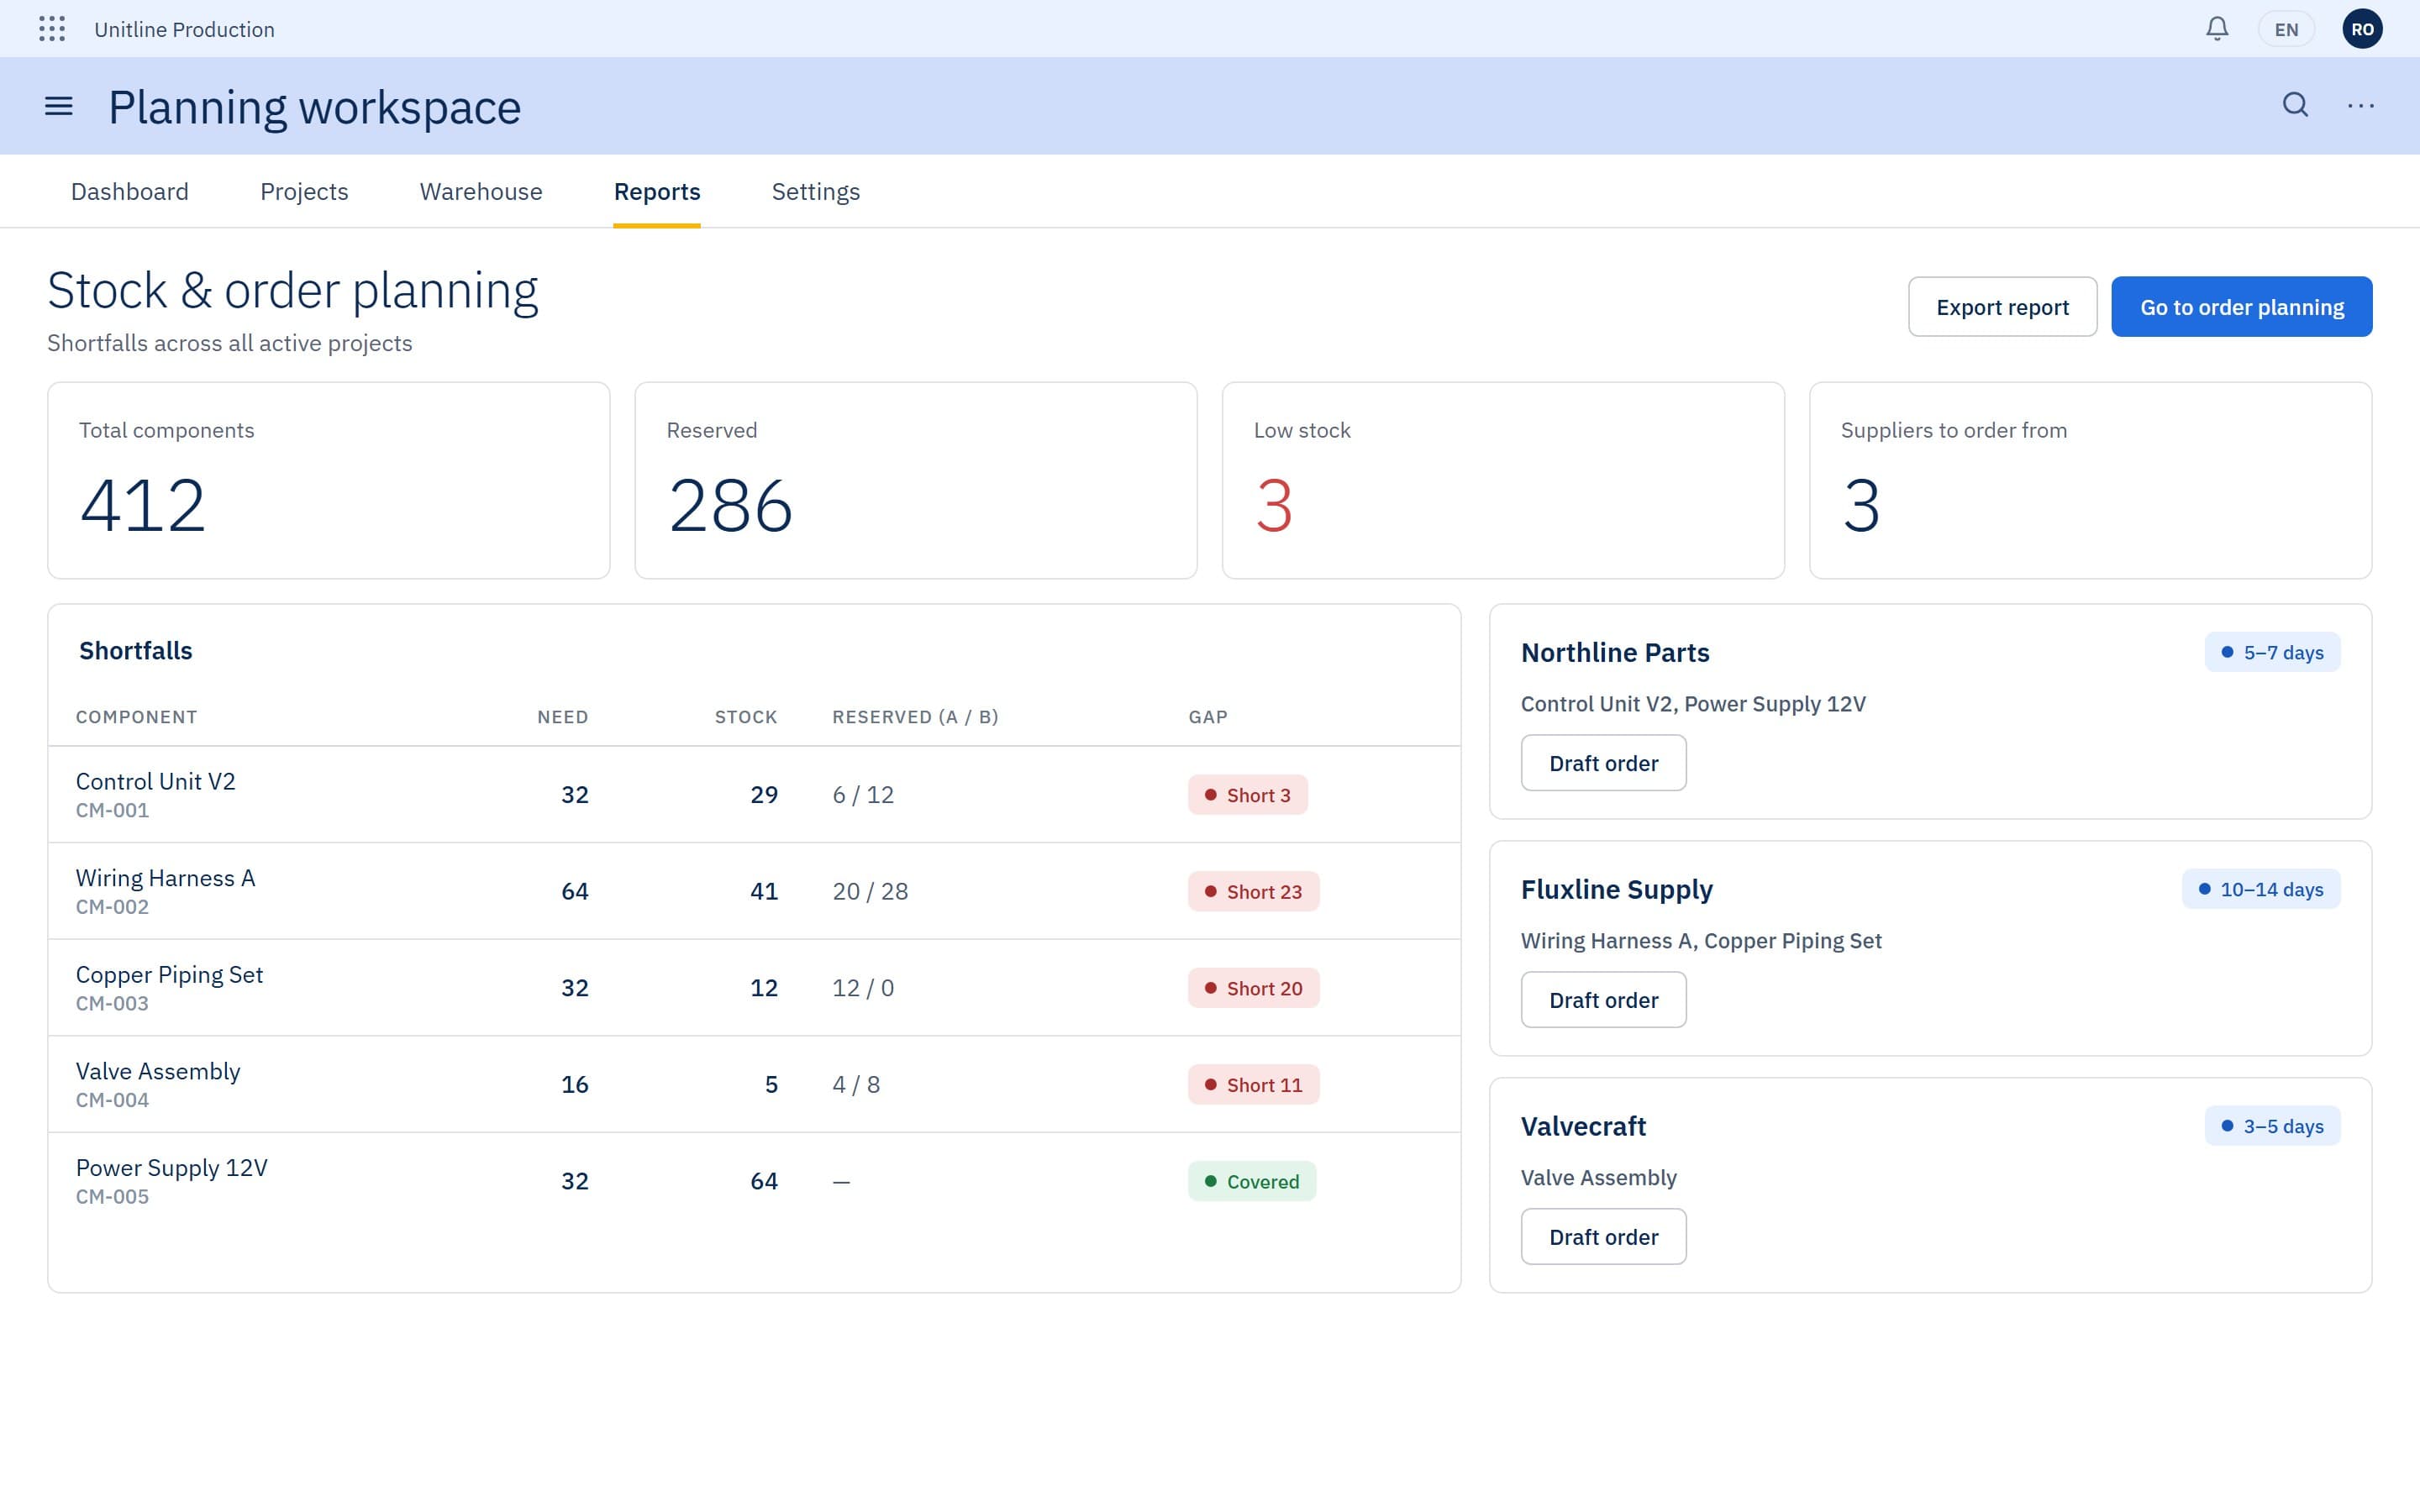Click the search magnifier icon

tap(2296, 105)
